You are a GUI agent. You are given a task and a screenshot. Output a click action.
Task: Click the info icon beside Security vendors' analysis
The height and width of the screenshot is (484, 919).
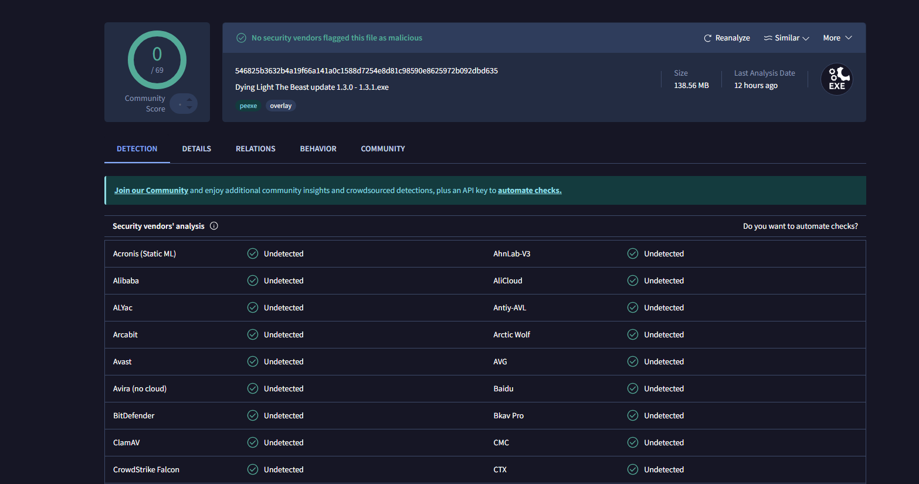214,226
